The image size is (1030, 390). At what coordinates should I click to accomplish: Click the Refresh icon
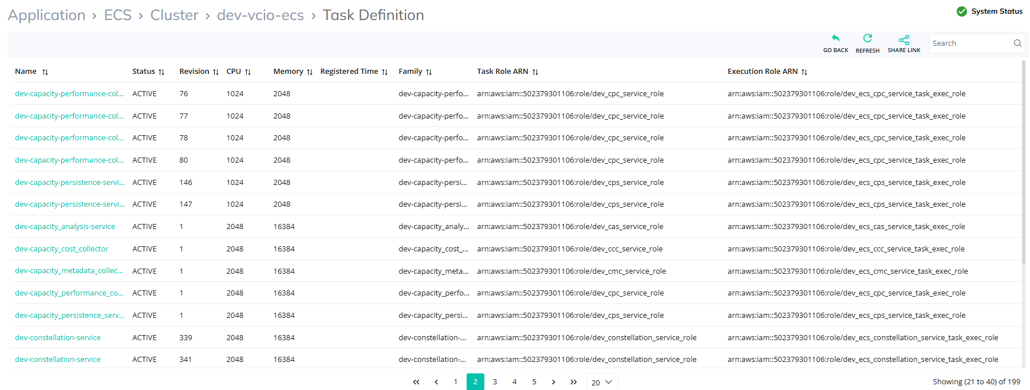point(867,38)
